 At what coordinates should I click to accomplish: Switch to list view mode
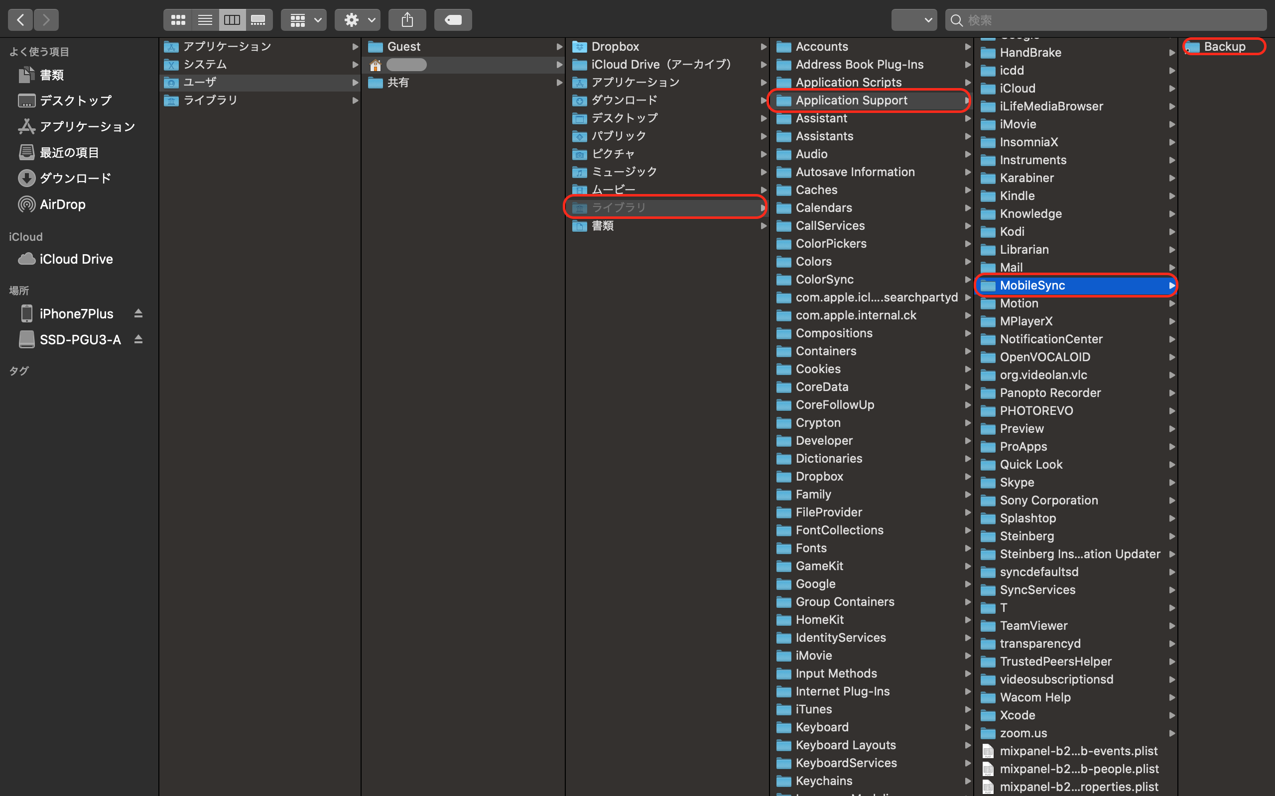(x=205, y=20)
